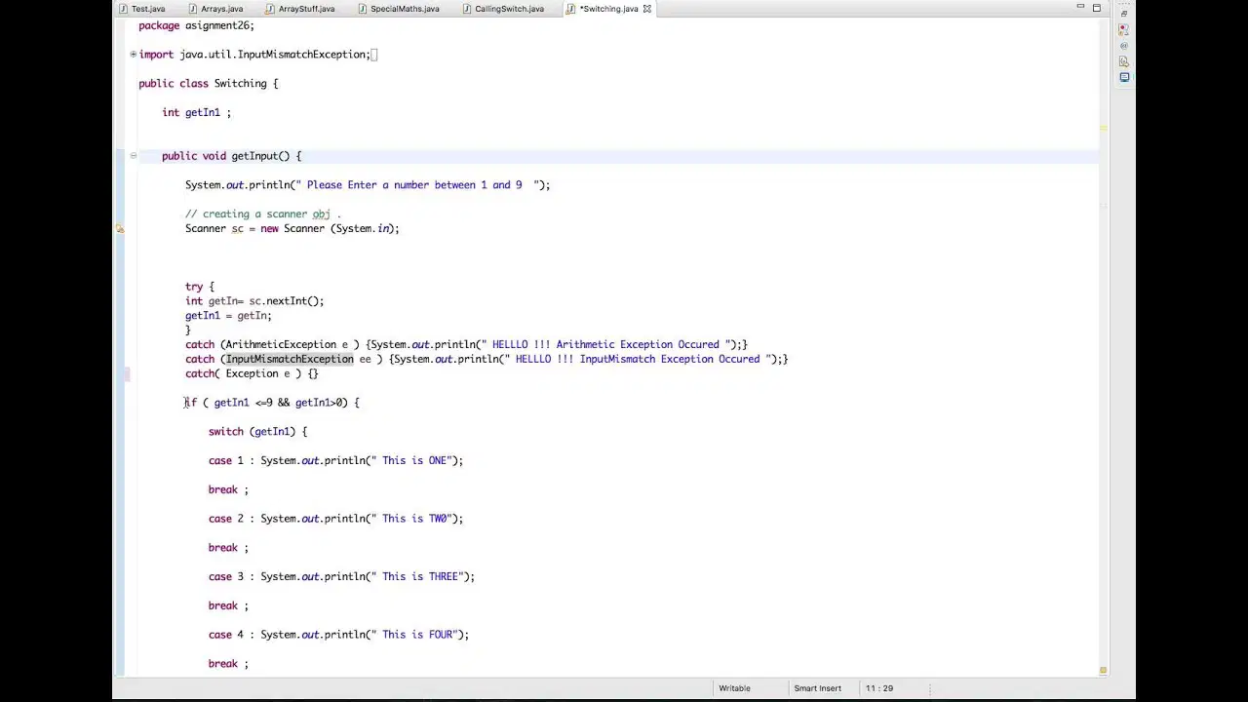1248x702 pixels.
Task: Click the 'if ( getIn1 <=9 && getIn1>0)' line
Action: click(272, 403)
